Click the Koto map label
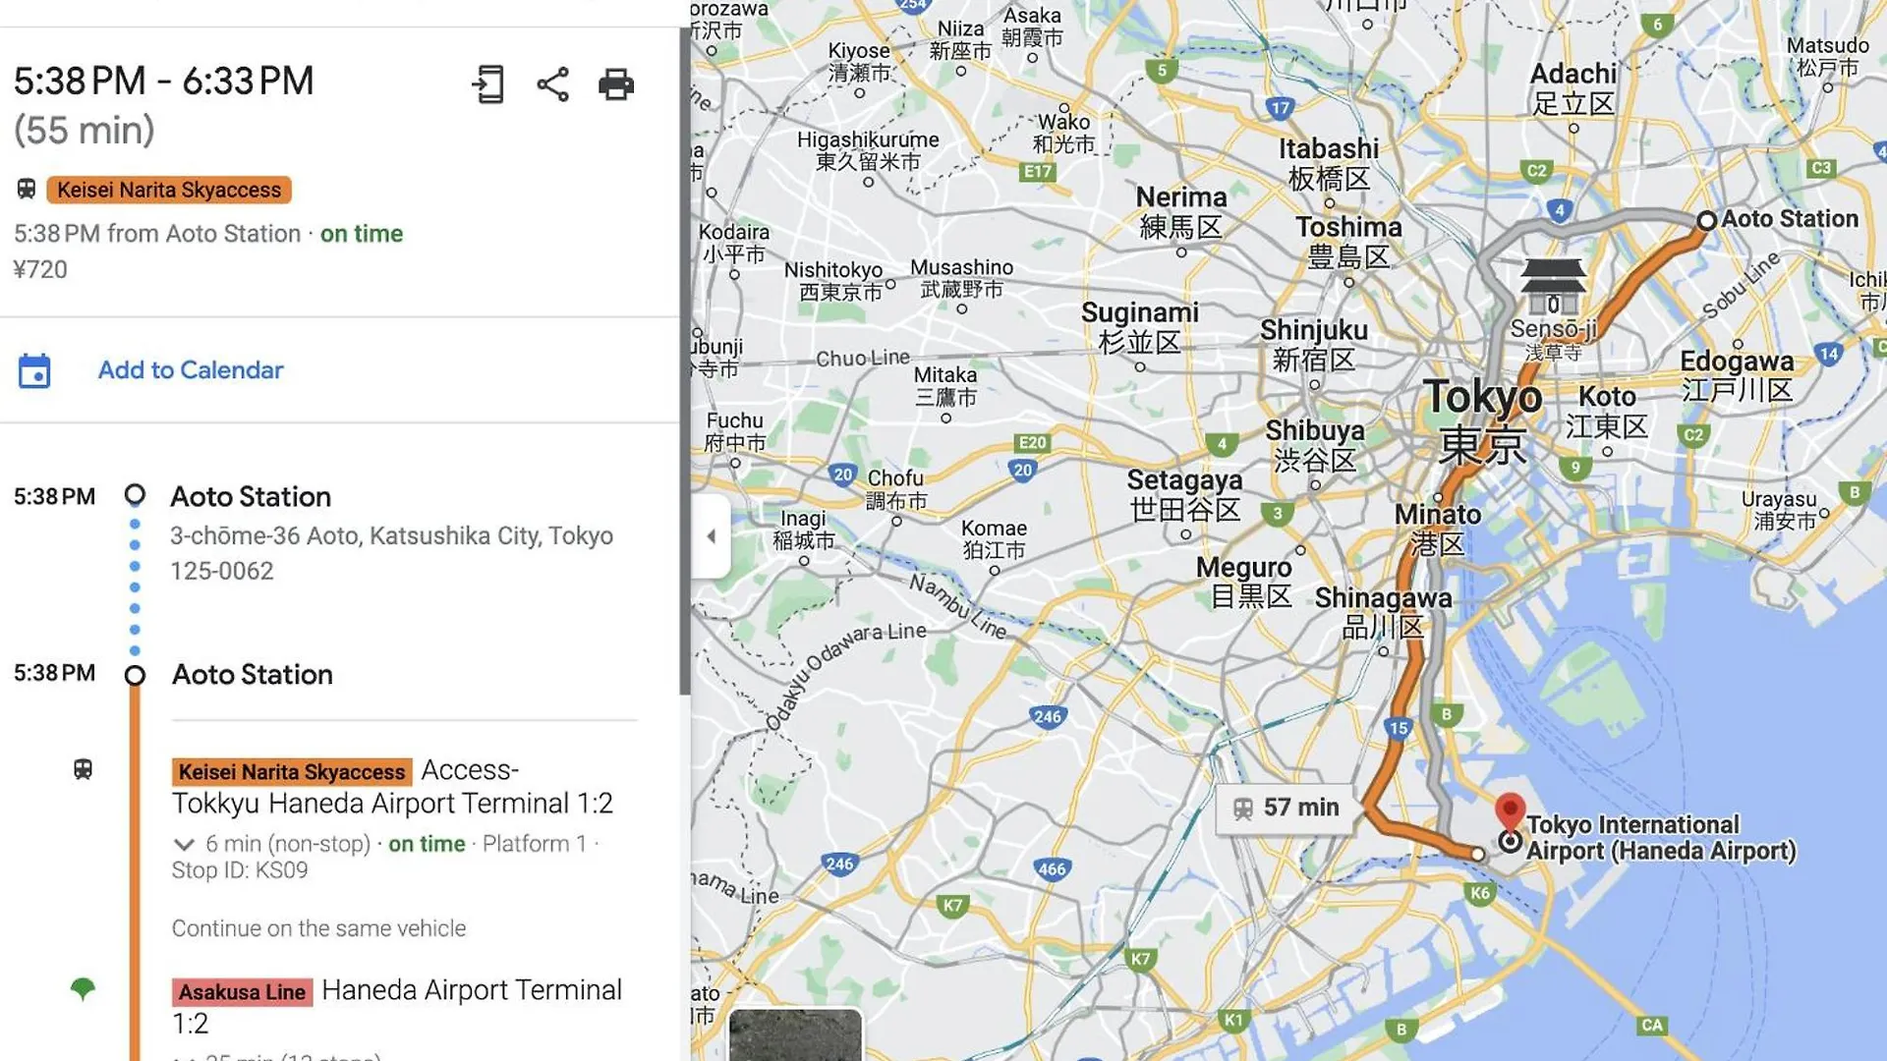 click(x=1607, y=412)
